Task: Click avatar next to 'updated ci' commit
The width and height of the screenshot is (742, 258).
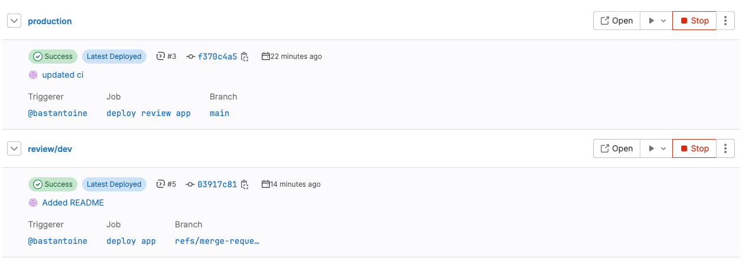Action: [33, 75]
